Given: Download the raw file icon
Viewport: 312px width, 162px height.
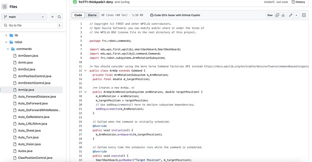Looking at the screenshot, I should [x=283, y=15].
